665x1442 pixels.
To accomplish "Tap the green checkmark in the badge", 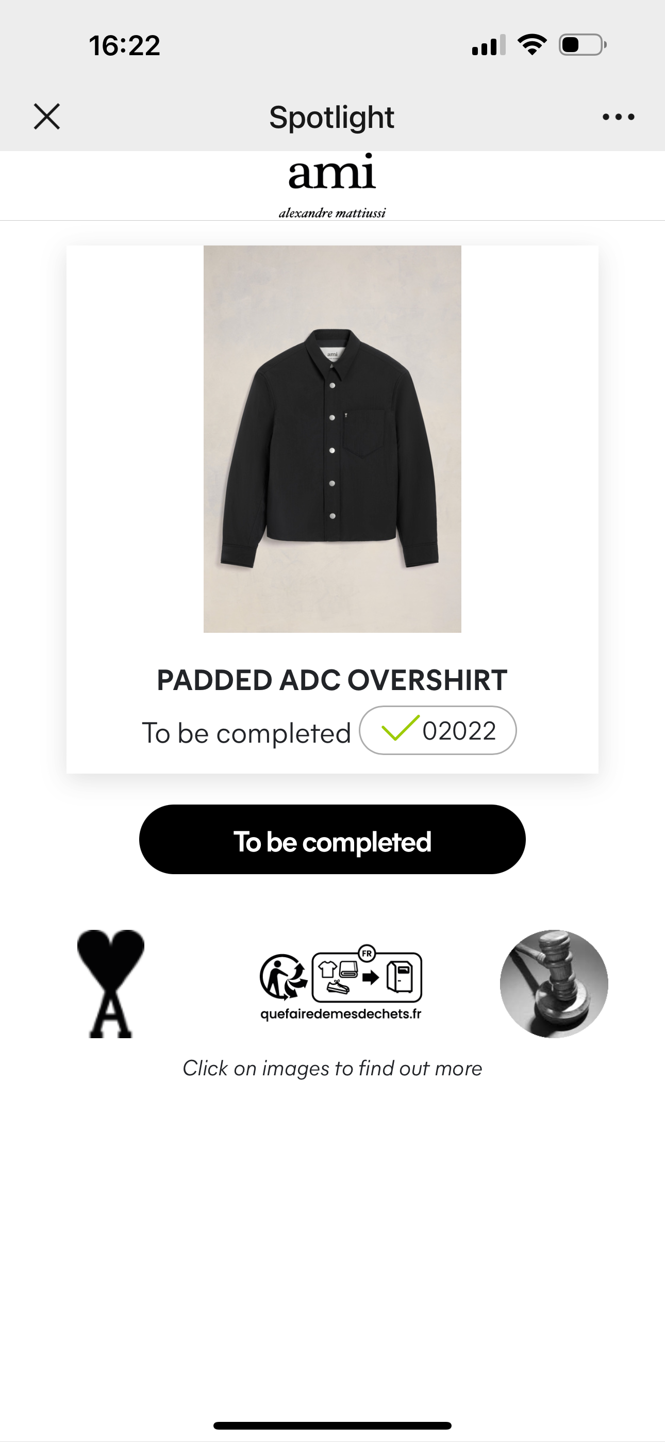I will click(x=400, y=728).
